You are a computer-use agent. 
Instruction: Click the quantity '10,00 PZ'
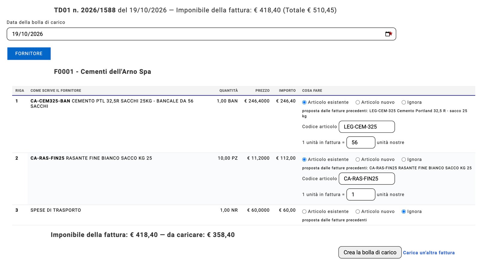[x=228, y=158]
